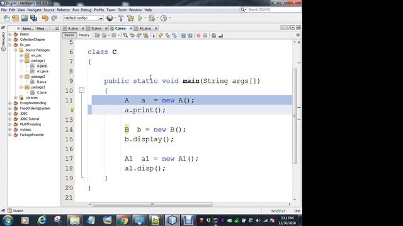Clean and build project icon
403x226 pixels.
(130, 18)
